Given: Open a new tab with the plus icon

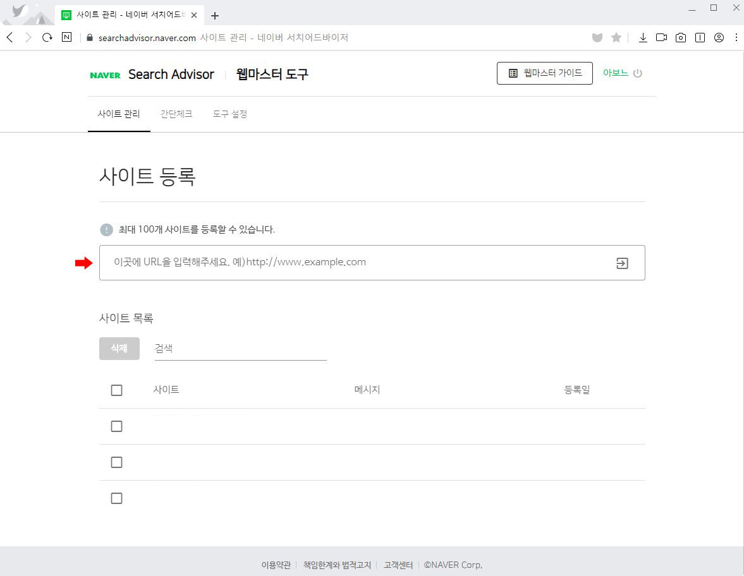Looking at the screenshot, I should pyautogui.click(x=215, y=16).
